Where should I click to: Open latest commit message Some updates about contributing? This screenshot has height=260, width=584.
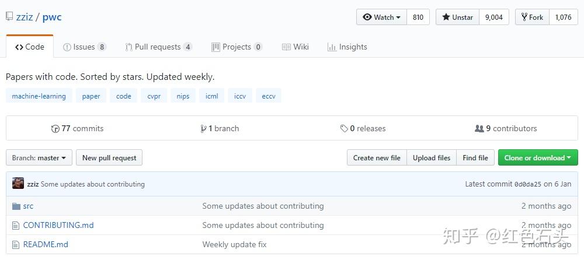click(x=93, y=184)
